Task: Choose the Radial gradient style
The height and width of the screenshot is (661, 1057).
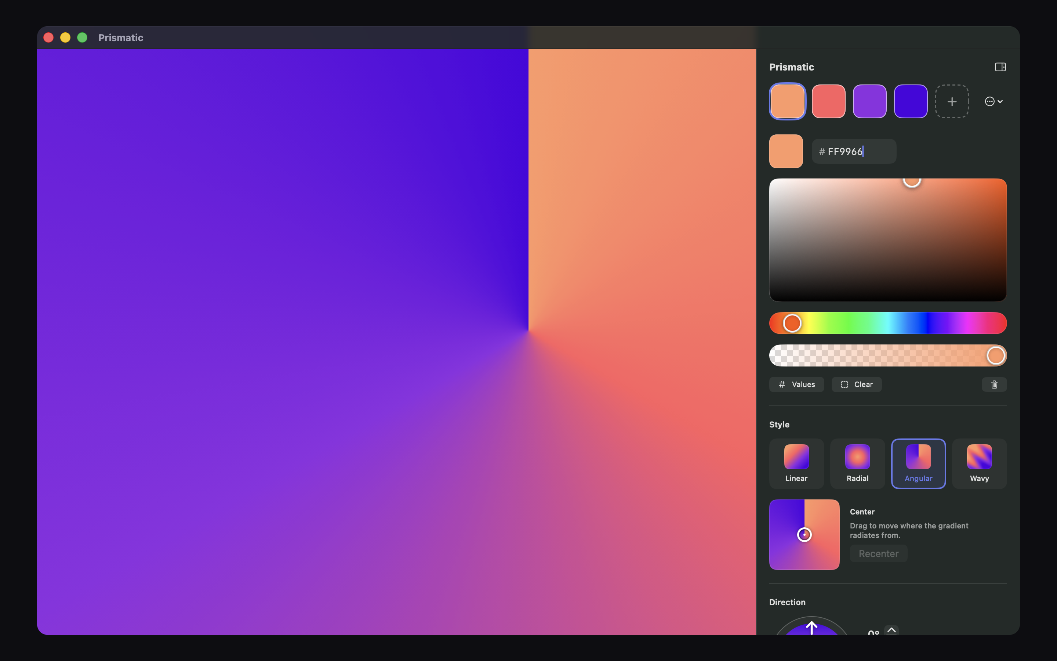Action: 857,463
